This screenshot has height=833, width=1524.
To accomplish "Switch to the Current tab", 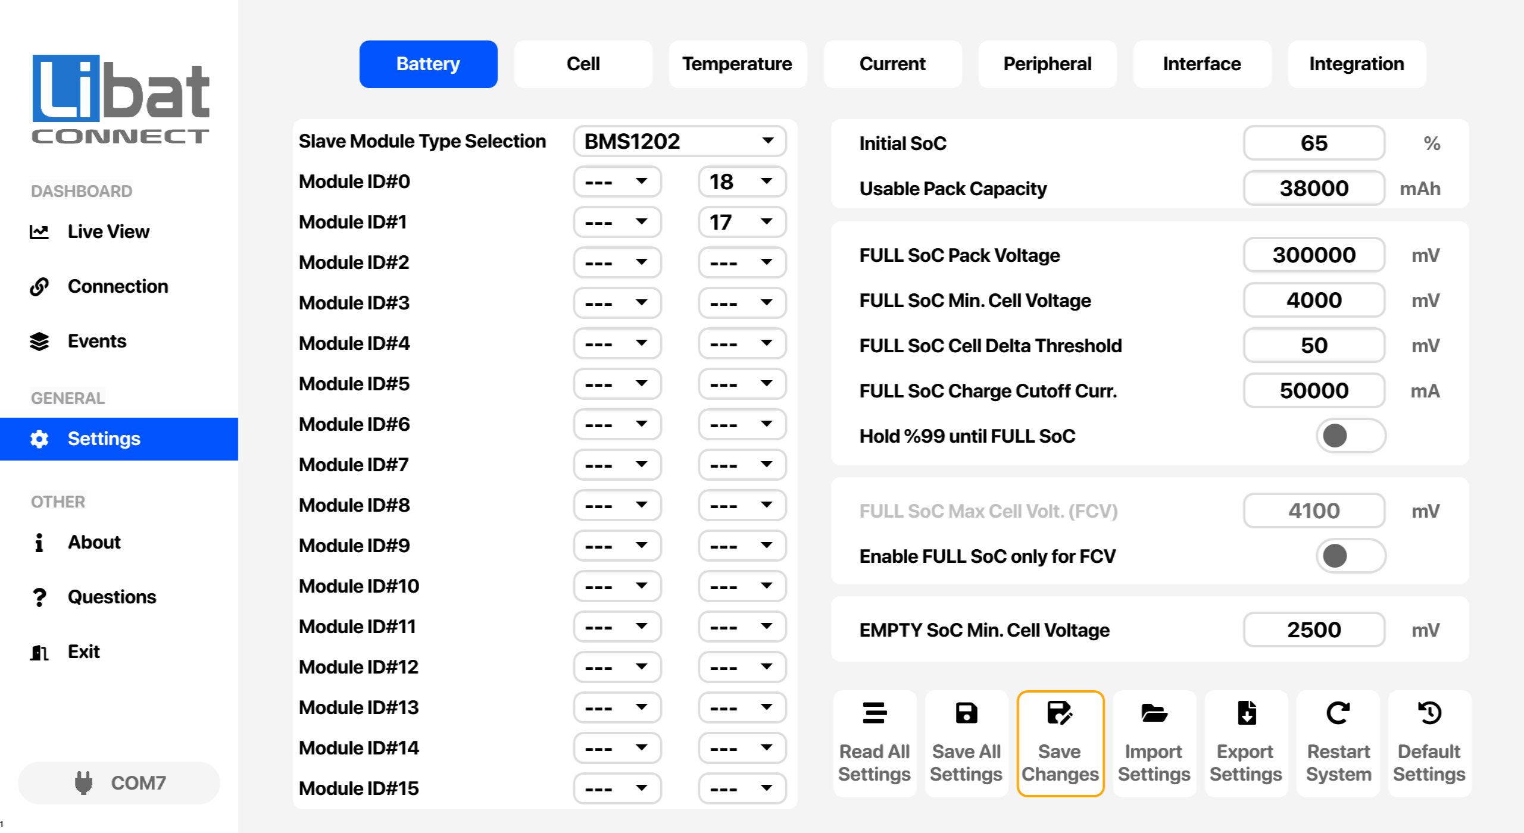I will (x=892, y=64).
